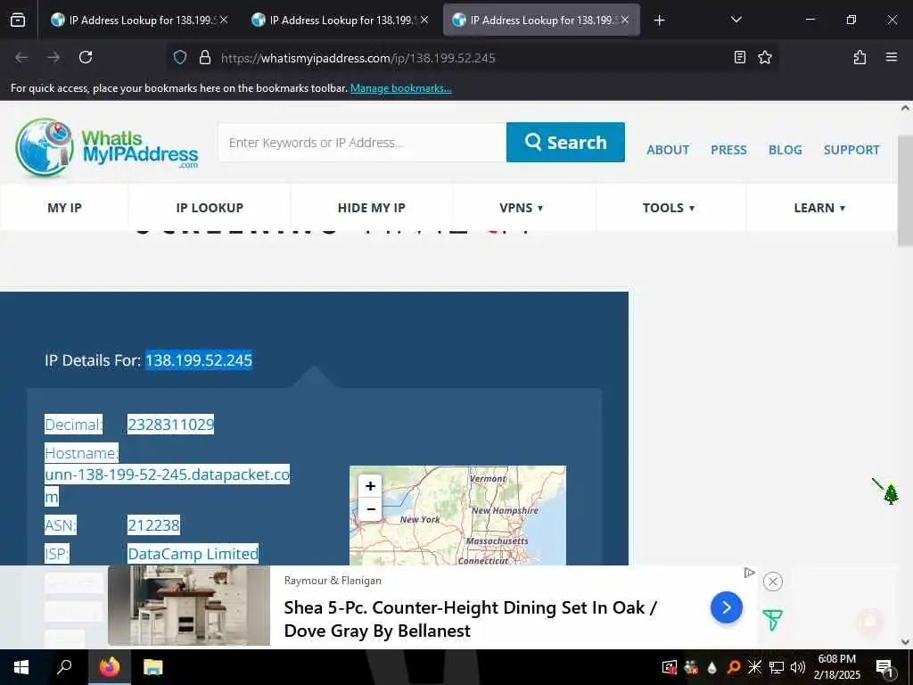
Task: Open notification center icon
Action: click(884, 667)
